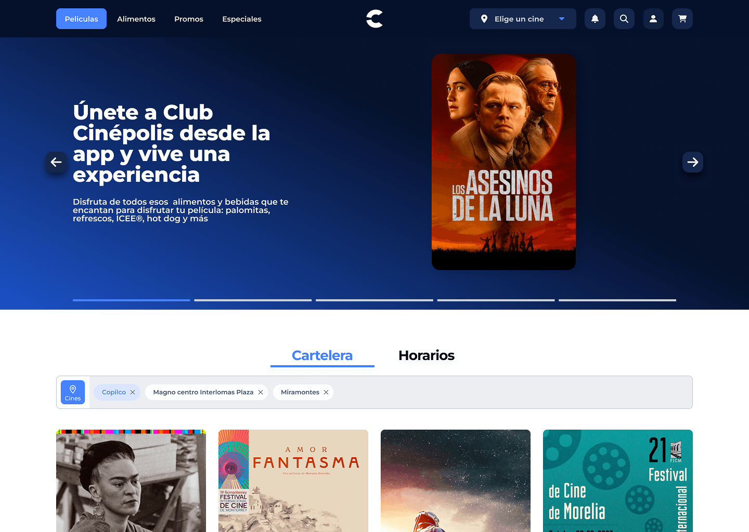The width and height of the screenshot is (749, 532).
Task: Click the Cinépolis logo in header
Action: 374,19
